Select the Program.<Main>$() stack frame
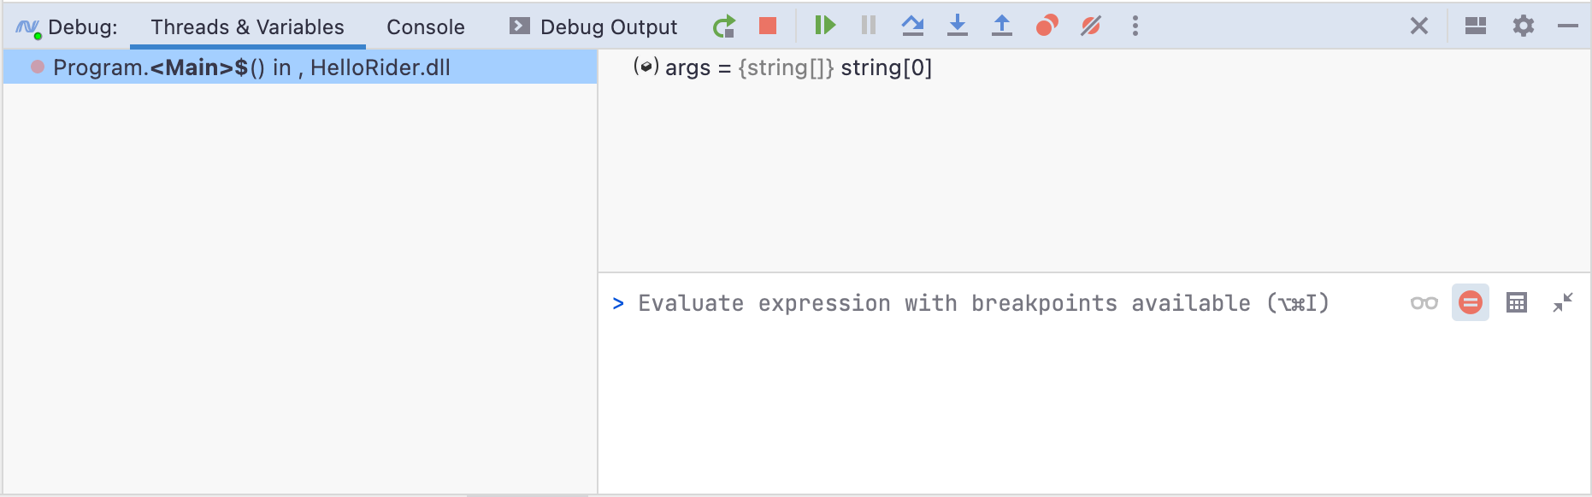 pos(251,67)
